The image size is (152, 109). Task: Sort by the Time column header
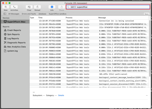coord(40,18)
